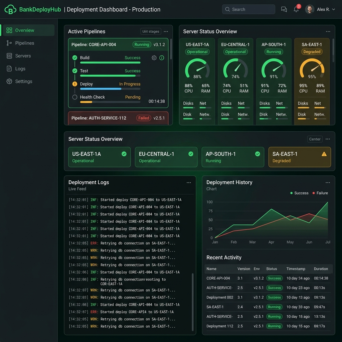Click the Running status of SA-EAST-1 row
The image size is (342, 342).
(274, 307)
